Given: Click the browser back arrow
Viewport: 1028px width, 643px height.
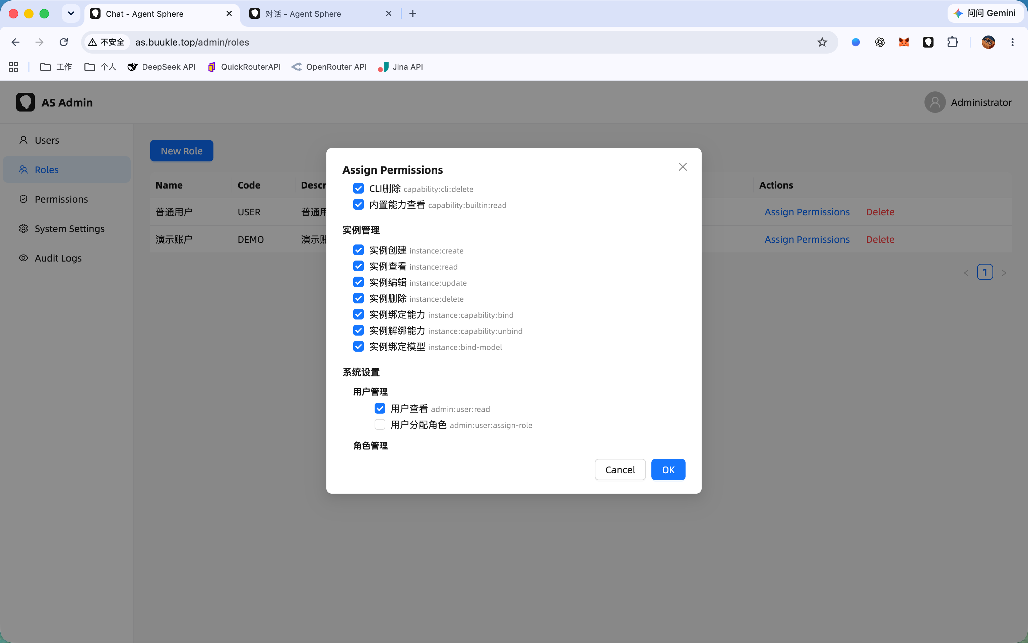Looking at the screenshot, I should [15, 42].
